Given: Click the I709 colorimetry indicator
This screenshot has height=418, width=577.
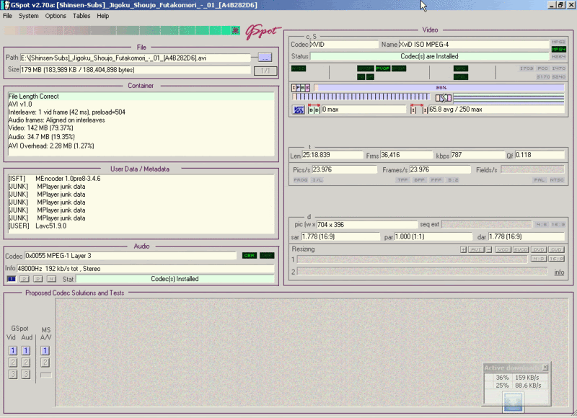Looking at the screenshot, I should [527, 68].
